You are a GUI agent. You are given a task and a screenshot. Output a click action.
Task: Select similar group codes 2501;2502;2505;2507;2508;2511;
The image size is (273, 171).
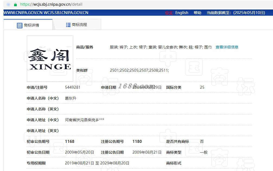pyautogui.click(x=139, y=70)
